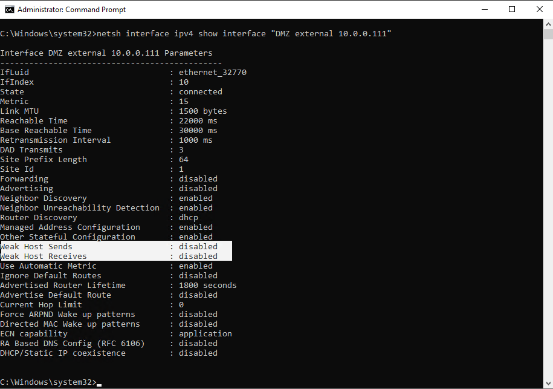Click the application value for ECN capability

[x=205, y=334]
